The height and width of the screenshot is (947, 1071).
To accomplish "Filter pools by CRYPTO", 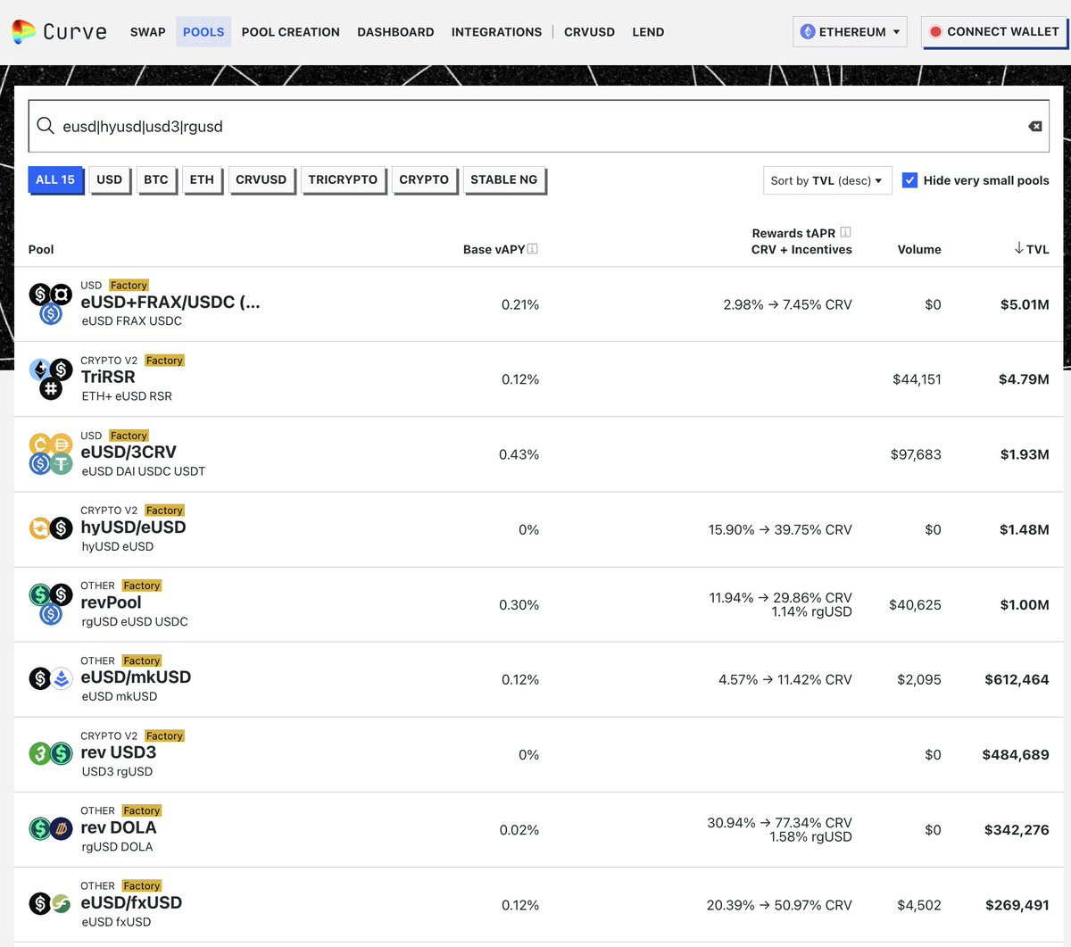I will coord(424,179).
